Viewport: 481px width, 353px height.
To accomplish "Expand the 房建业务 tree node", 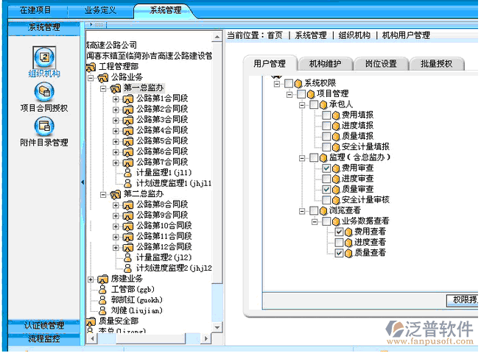I will click(91, 279).
